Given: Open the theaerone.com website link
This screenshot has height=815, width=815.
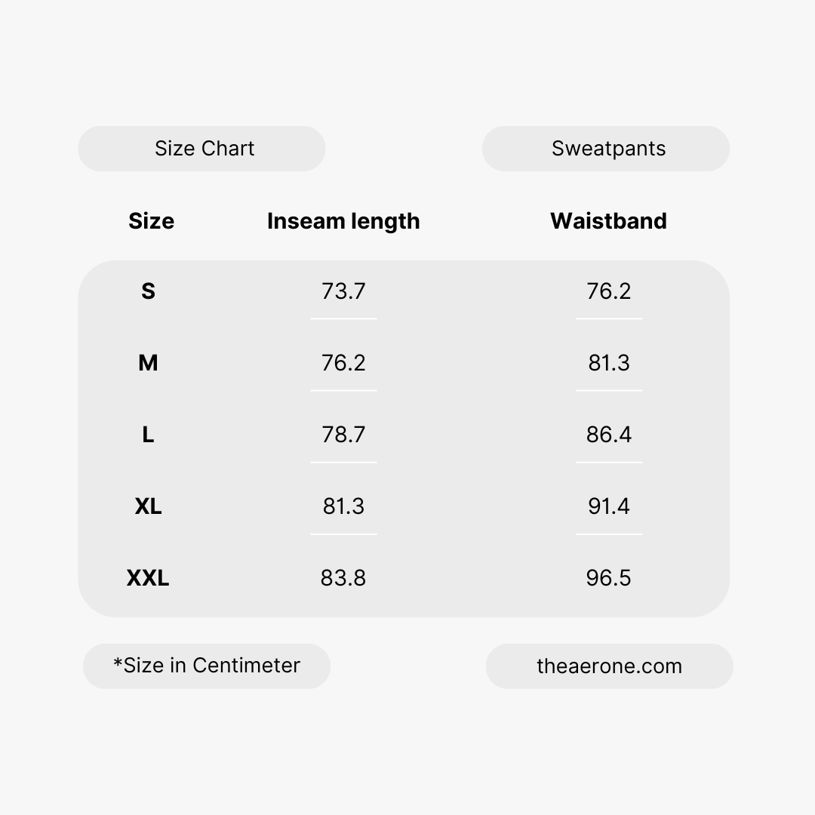Looking at the screenshot, I should click(x=609, y=666).
